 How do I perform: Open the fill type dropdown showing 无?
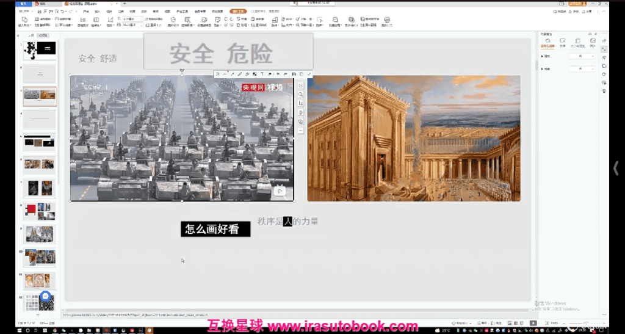click(x=582, y=56)
